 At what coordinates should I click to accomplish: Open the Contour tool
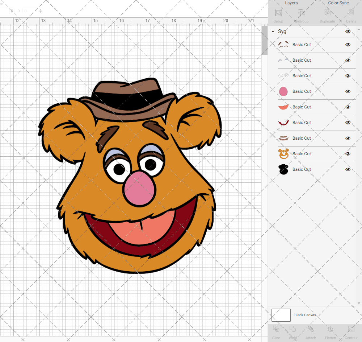tap(351, 329)
